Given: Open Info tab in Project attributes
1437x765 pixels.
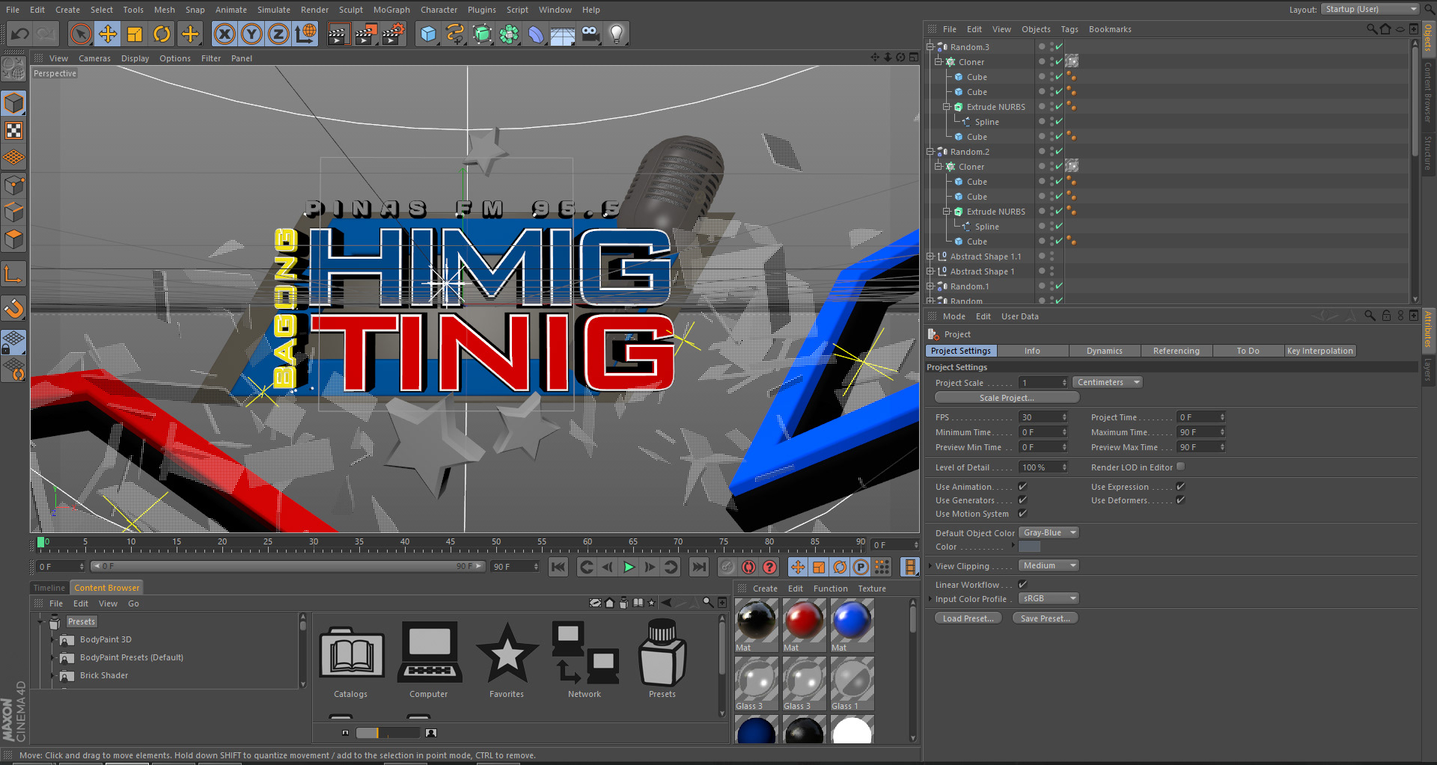Looking at the screenshot, I should click(x=1032, y=351).
